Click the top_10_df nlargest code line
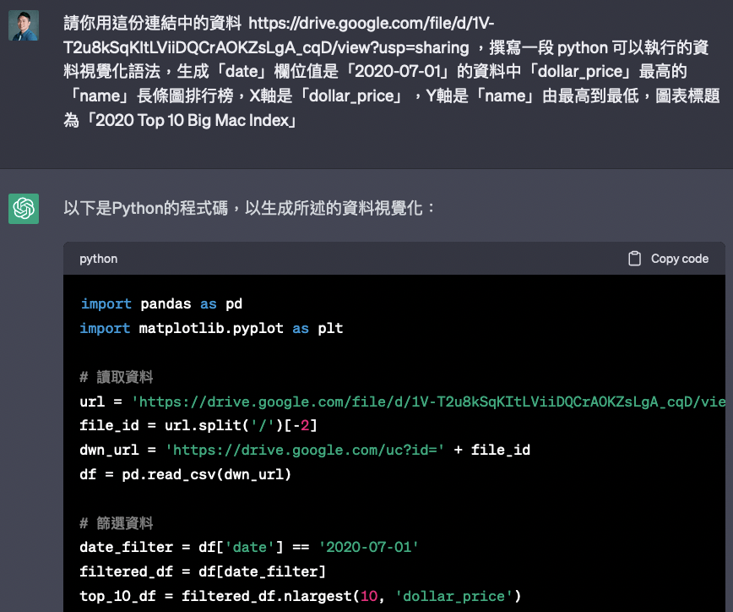Screen dimensions: 733x612 [x=300, y=596]
